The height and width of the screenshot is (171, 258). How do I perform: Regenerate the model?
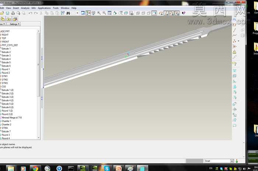coord(63,13)
